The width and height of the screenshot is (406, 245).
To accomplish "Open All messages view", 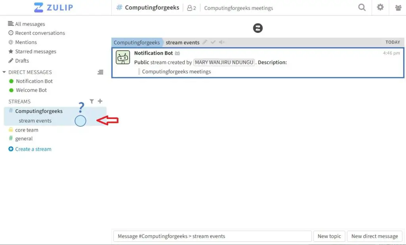I will pyautogui.click(x=30, y=24).
